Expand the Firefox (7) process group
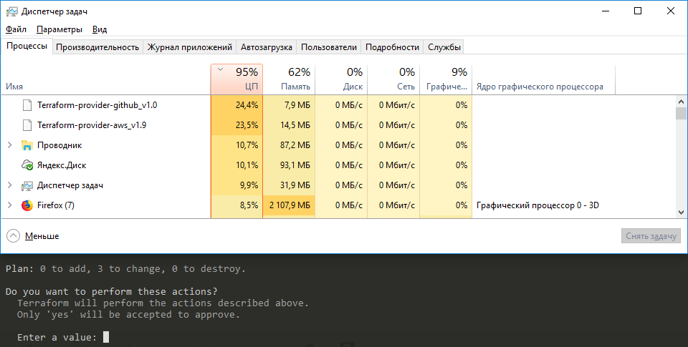This screenshot has height=347, width=688. (x=9, y=205)
